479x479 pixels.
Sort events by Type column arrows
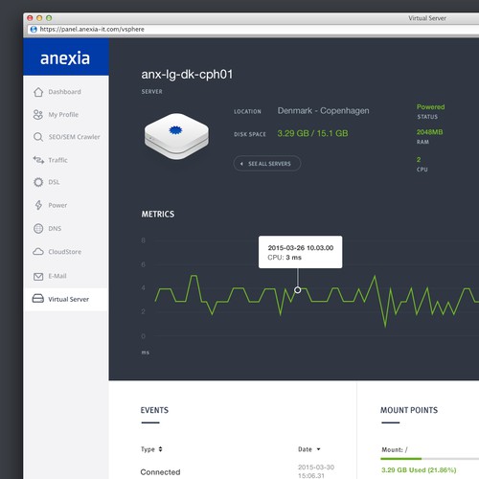point(160,449)
